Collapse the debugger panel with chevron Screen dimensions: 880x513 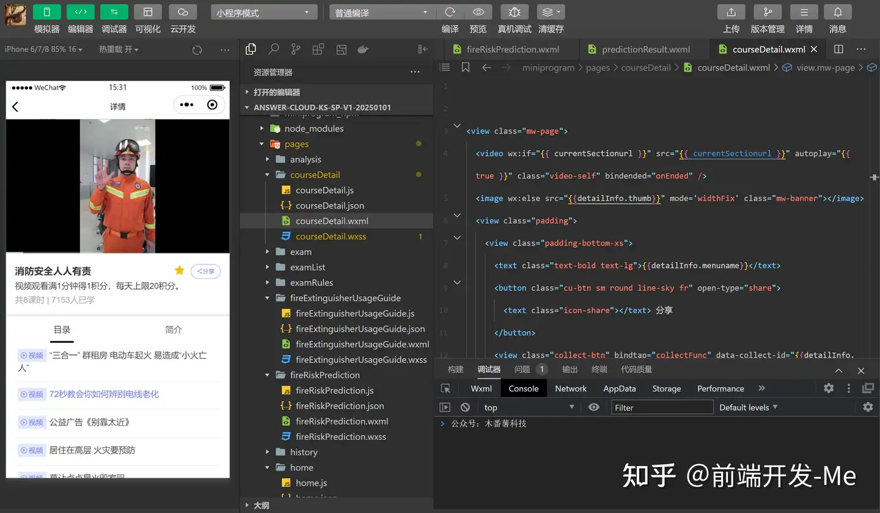coord(838,371)
